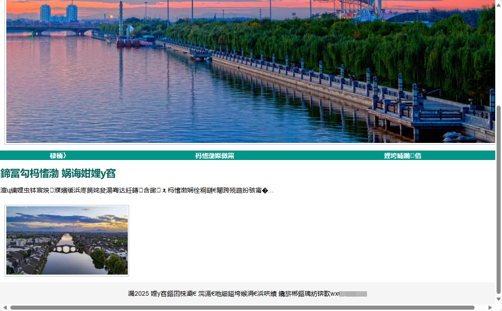Click the vertical scrollbar up arrow

coord(498,4)
